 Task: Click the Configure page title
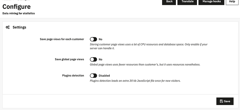pos(16,7)
